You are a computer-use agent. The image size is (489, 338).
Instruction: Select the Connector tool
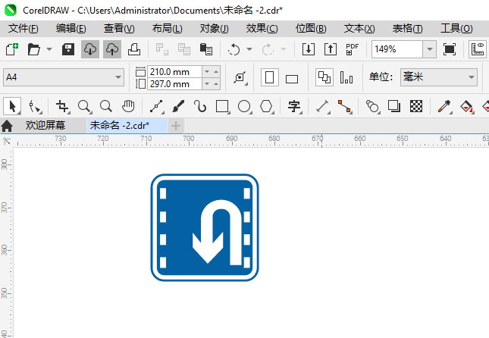pyautogui.click(x=345, y=106)
